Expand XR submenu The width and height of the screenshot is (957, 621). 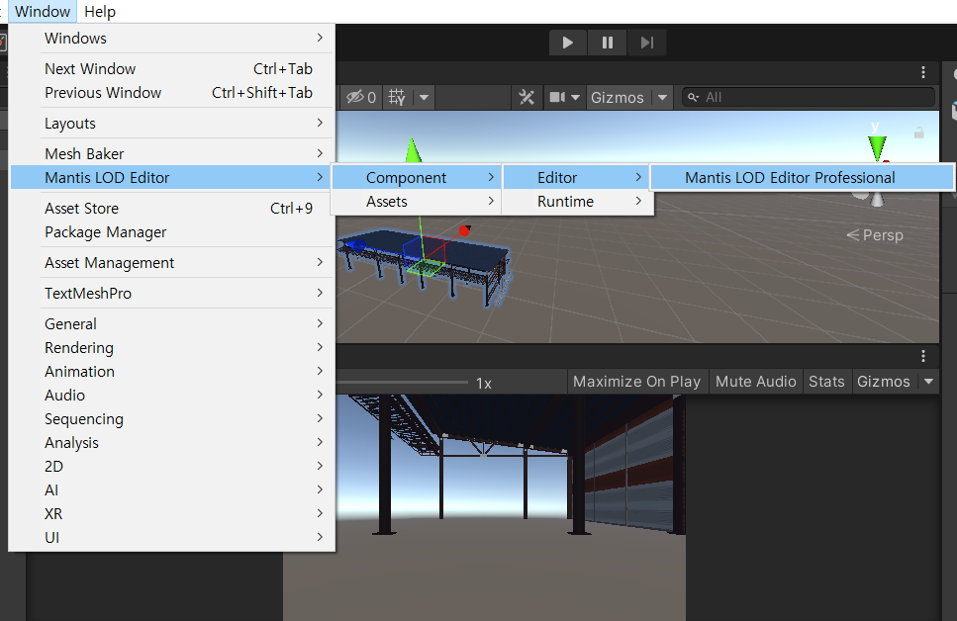tap(171, 513)
